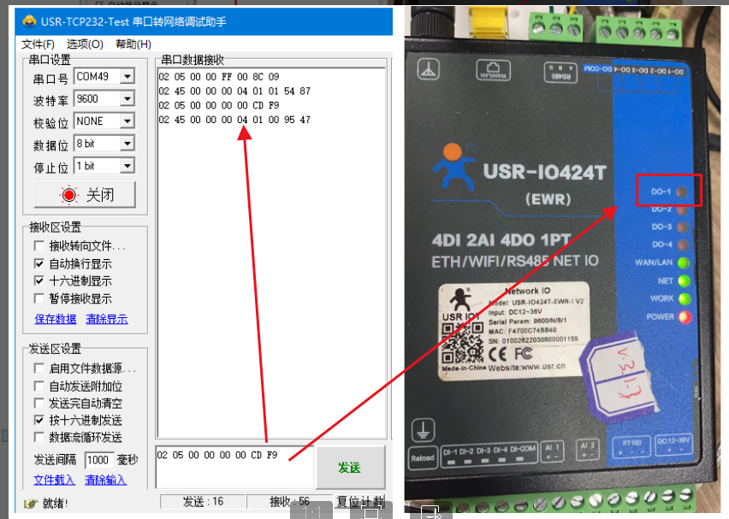Expand the 串口号 COM49 dropdown

tap(127, 76)
